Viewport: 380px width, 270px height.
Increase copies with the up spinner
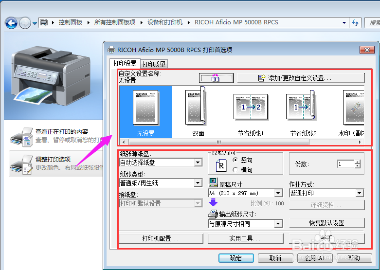pos(358,162)
